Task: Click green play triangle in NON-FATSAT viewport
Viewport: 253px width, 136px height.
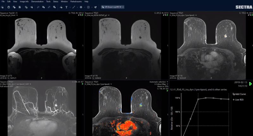Action: (167, 15)
